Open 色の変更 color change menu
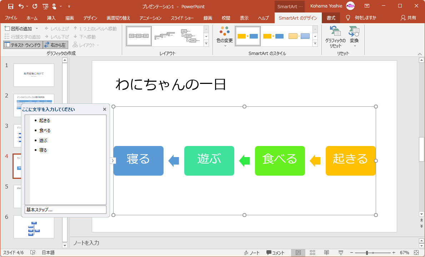 tap(225, 37)
